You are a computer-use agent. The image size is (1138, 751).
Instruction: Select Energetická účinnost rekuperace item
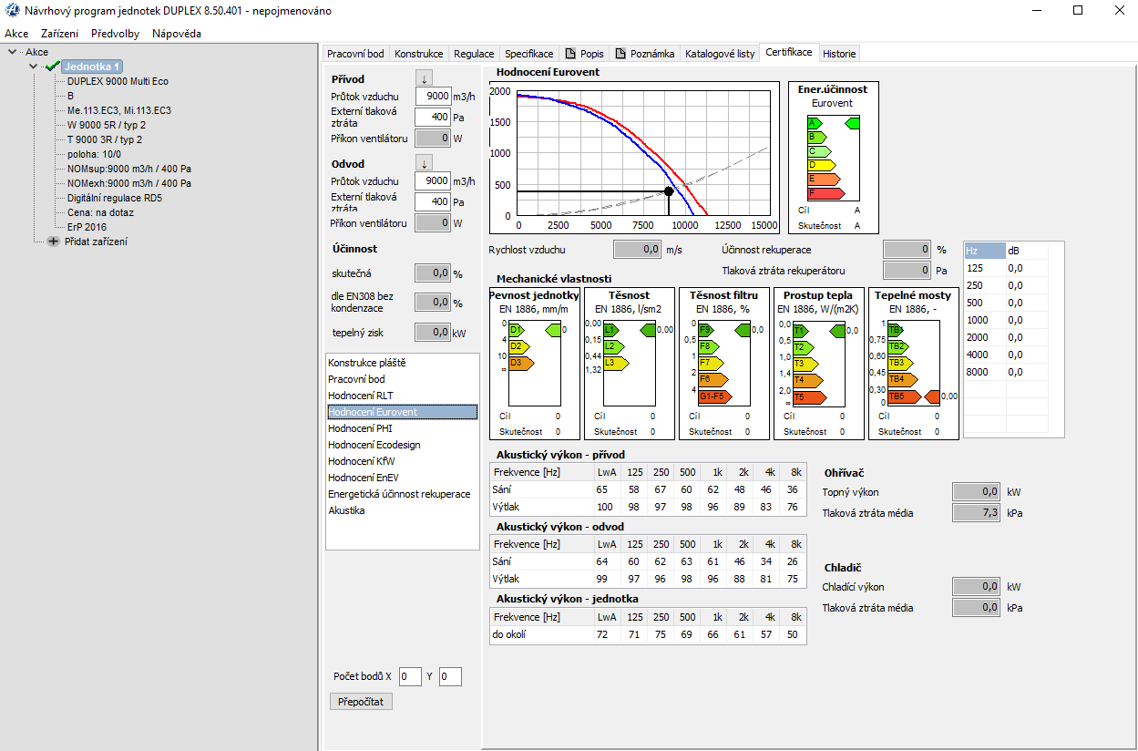[x=402, y=494]
